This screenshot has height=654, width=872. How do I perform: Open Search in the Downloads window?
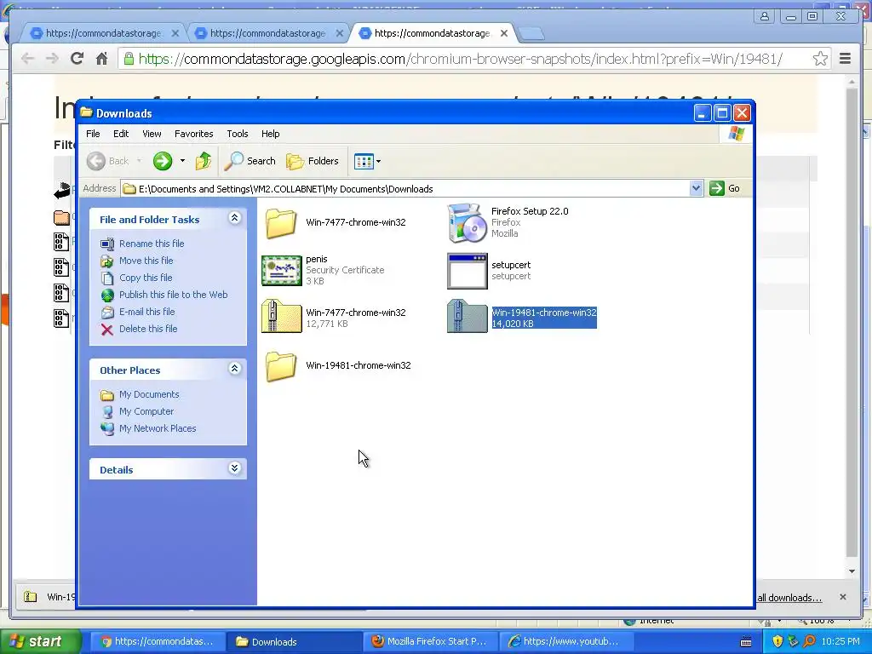250,161
